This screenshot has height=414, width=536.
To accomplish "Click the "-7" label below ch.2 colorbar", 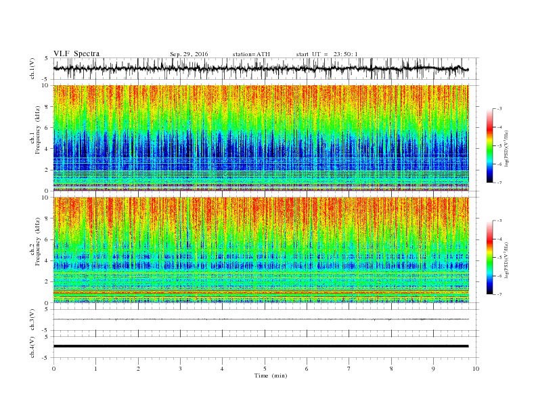I will pyautogui.click(x=499, y=294).
